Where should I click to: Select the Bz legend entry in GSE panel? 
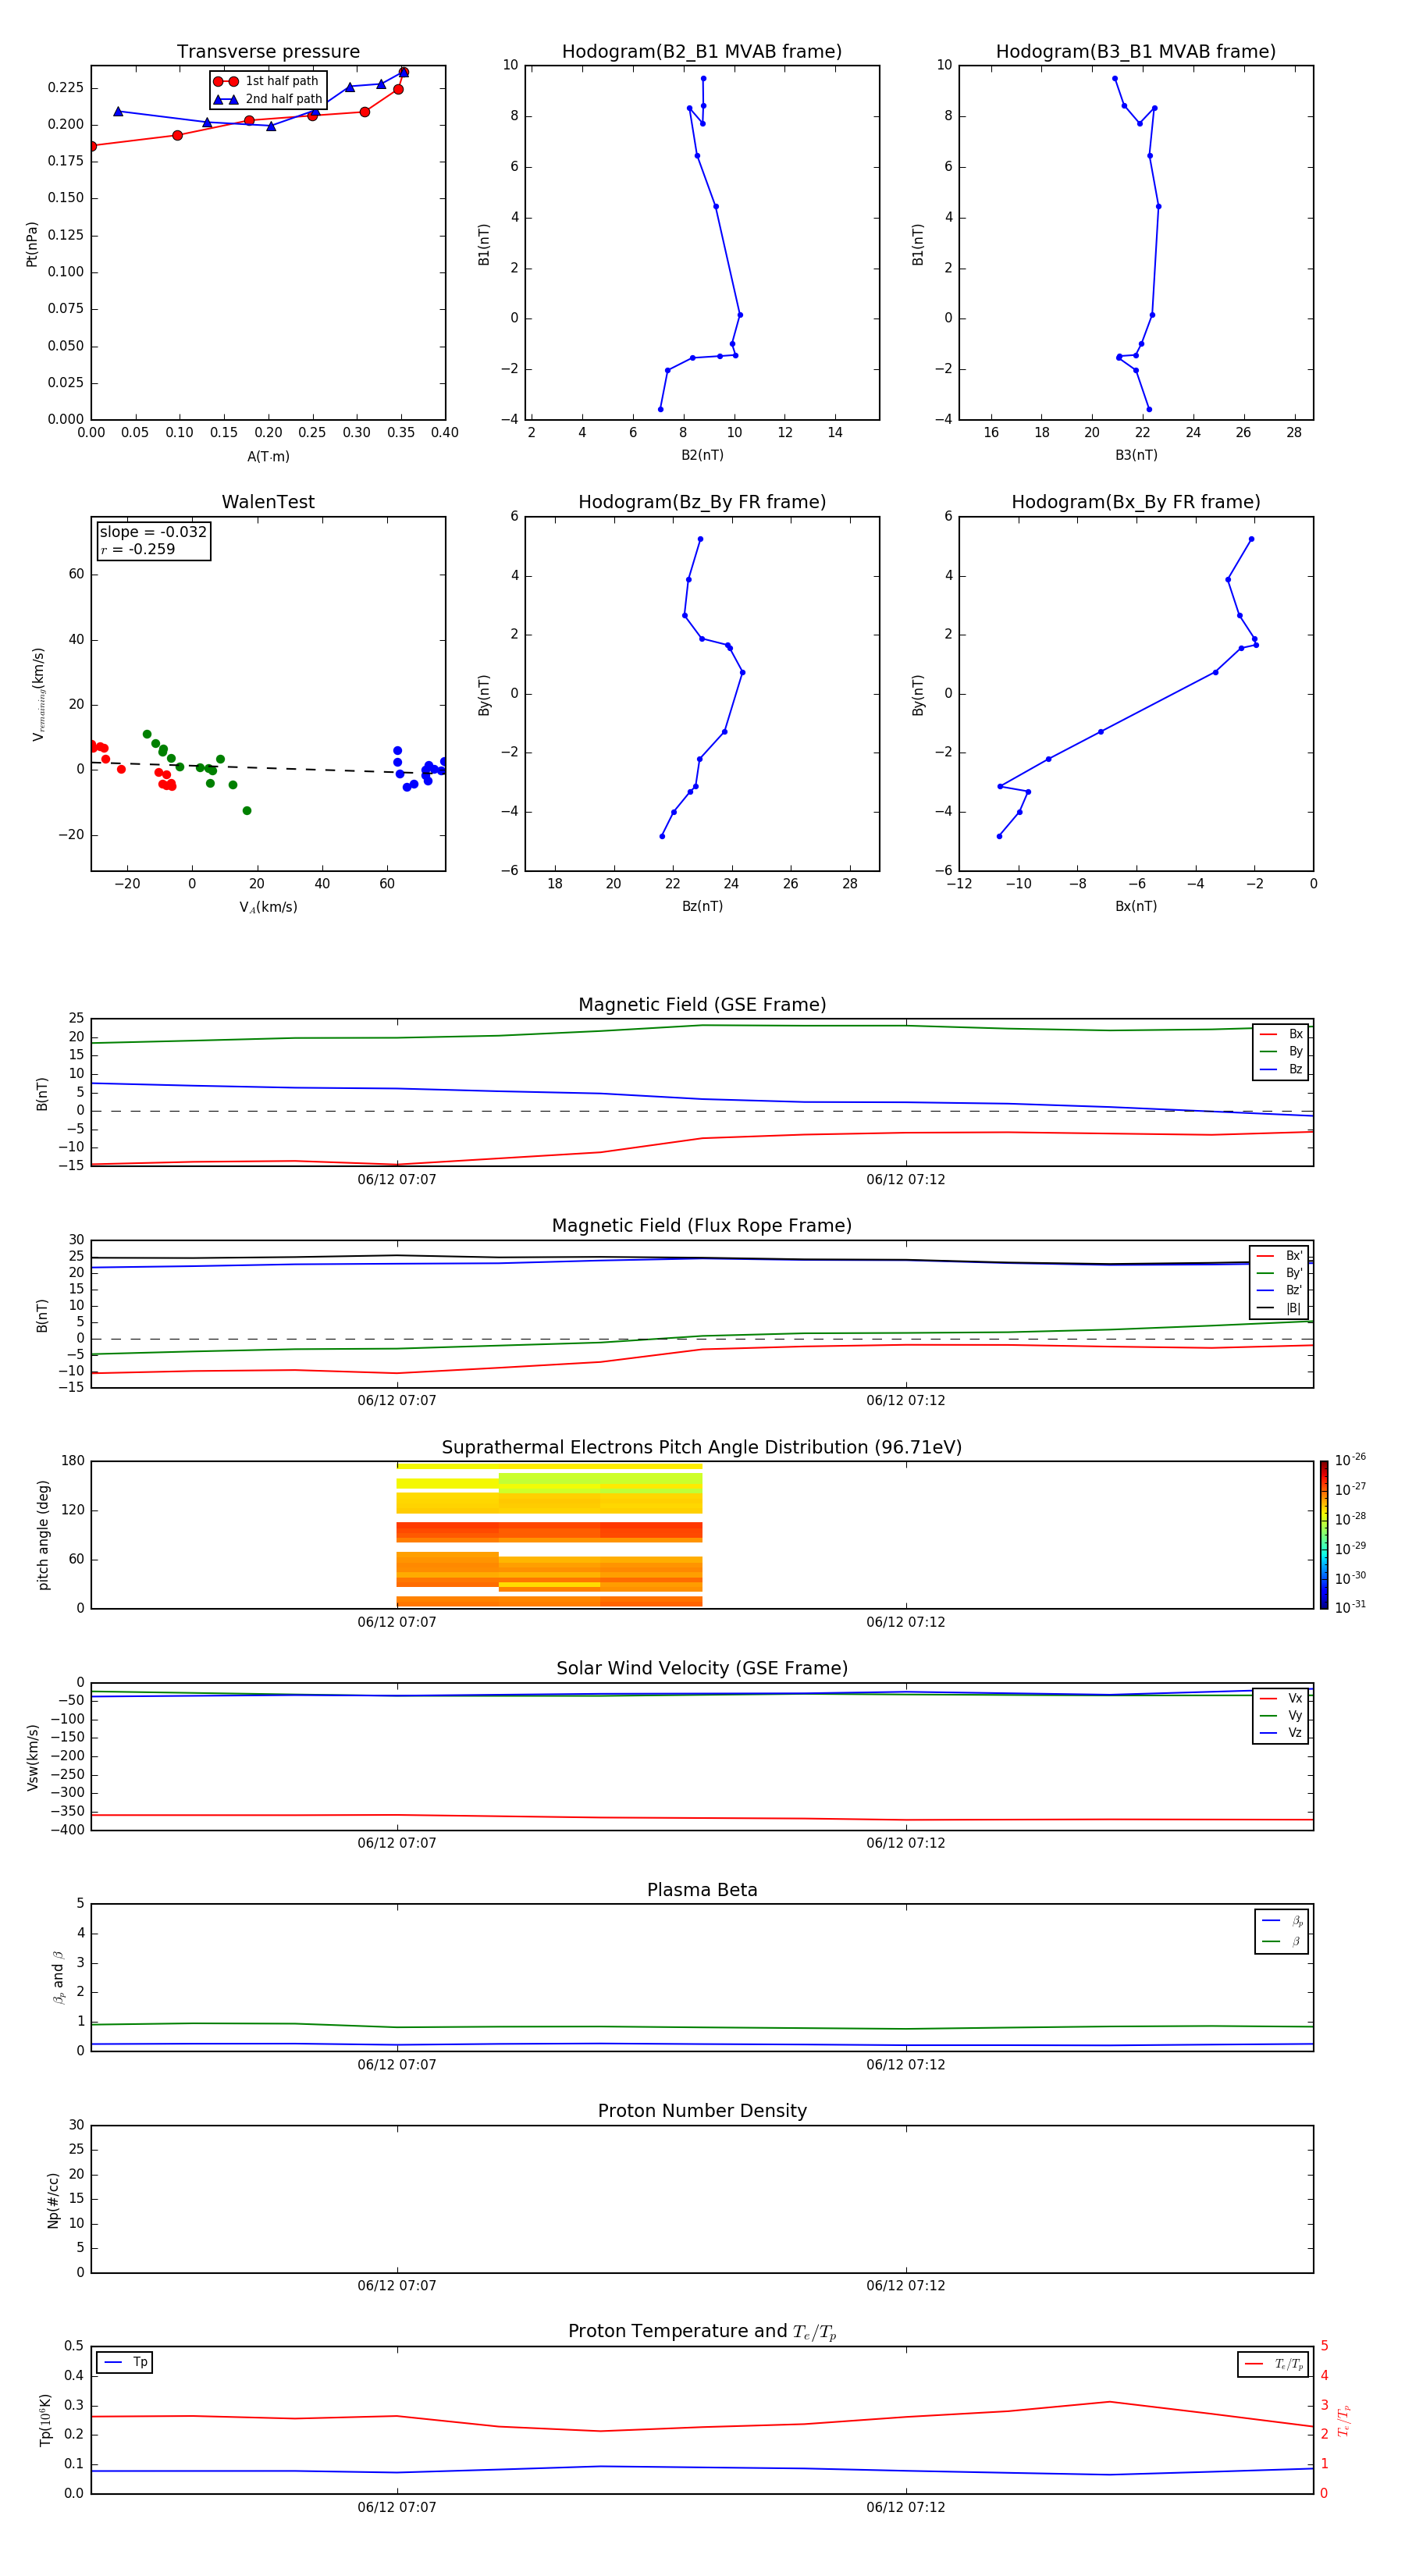click(1282, 1069)
